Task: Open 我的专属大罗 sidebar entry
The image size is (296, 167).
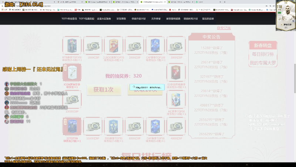Action: [263, 63]
